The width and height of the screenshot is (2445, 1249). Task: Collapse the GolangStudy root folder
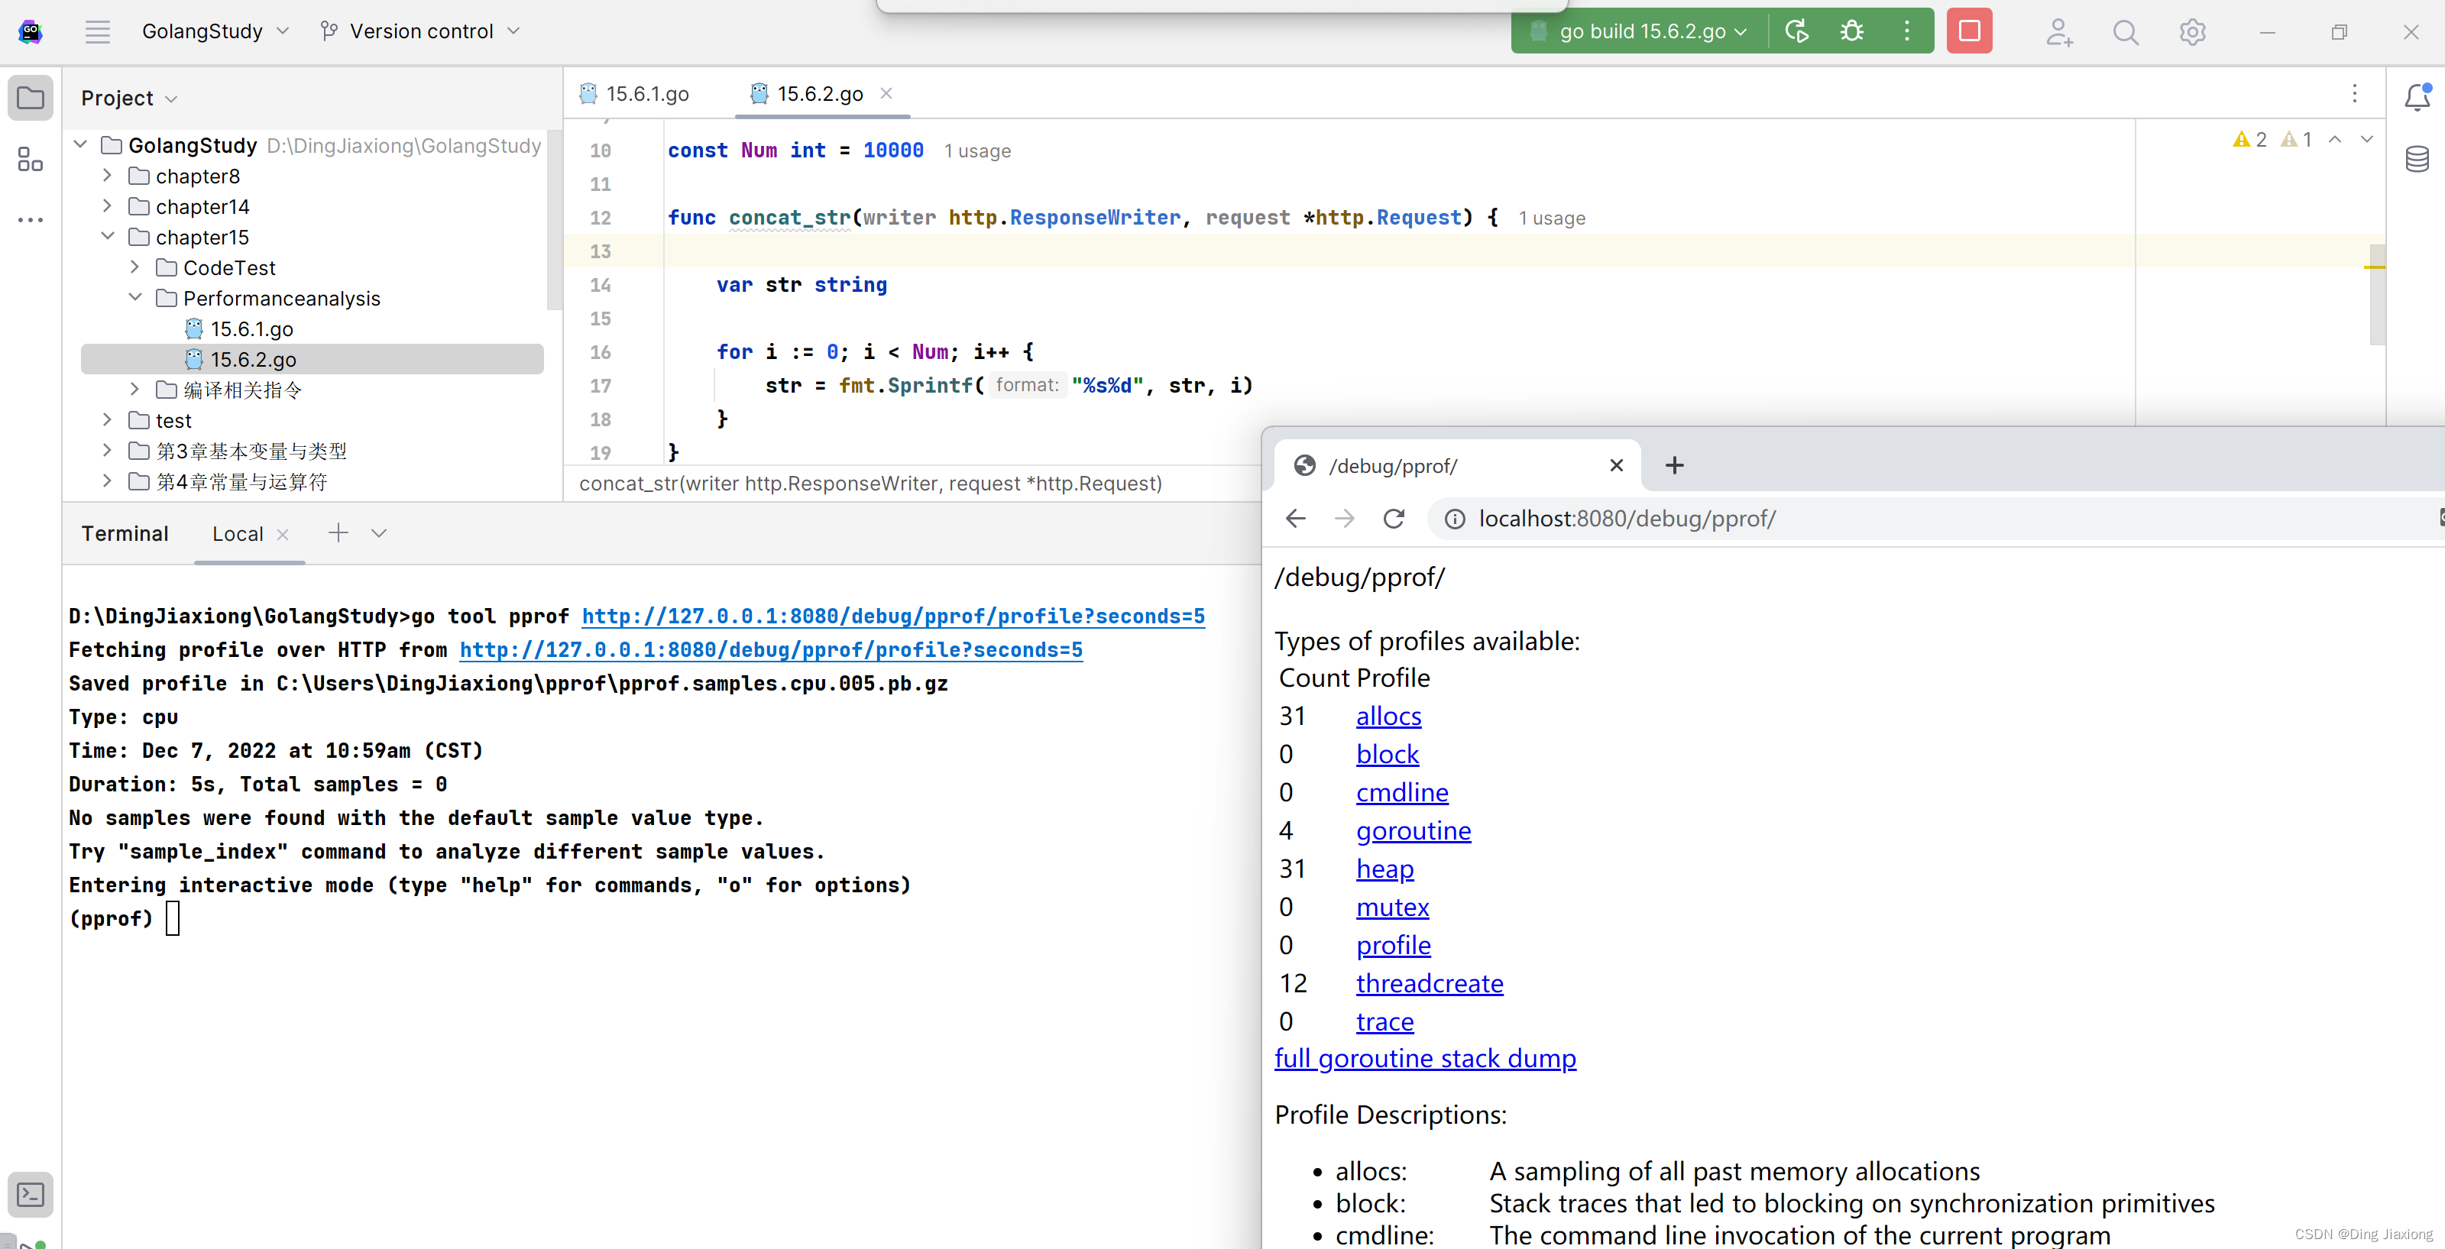pos(81,144)
